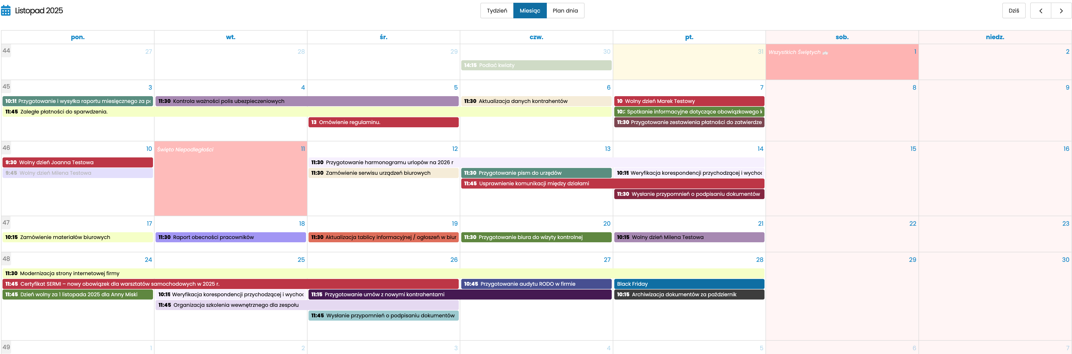1072x354 pixels.
Task: Click the calendar icon beside Listopad 2025
Action: click(x=6, y=10)
